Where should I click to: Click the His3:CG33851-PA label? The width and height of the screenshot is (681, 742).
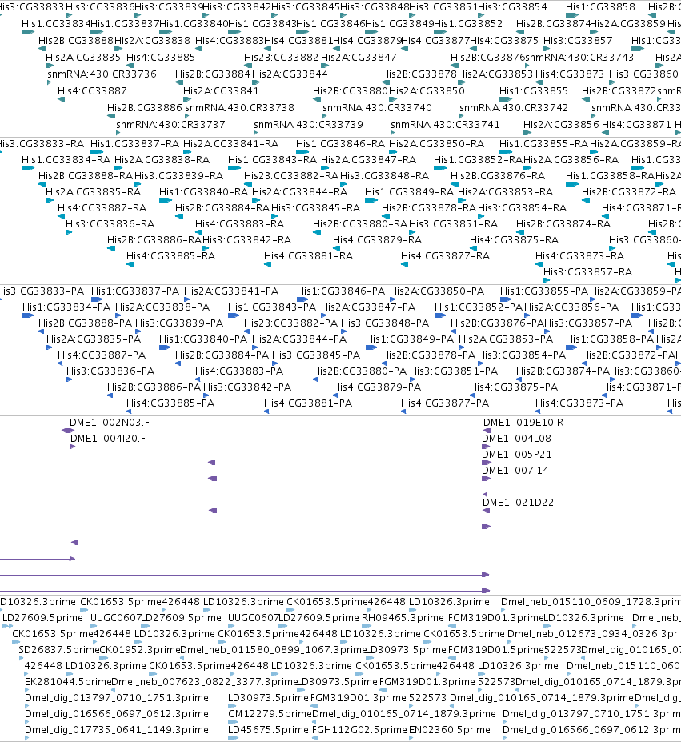point(454,371)
